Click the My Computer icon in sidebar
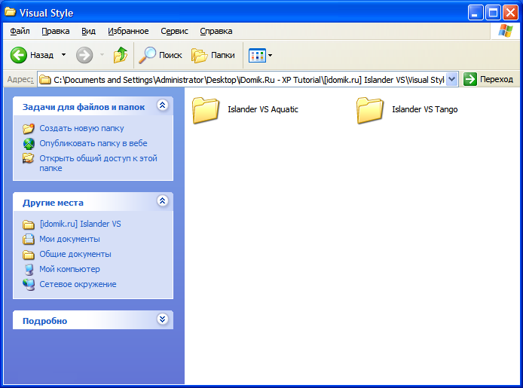The height and width of the screenshot is (388, 523). pos(29,270)
